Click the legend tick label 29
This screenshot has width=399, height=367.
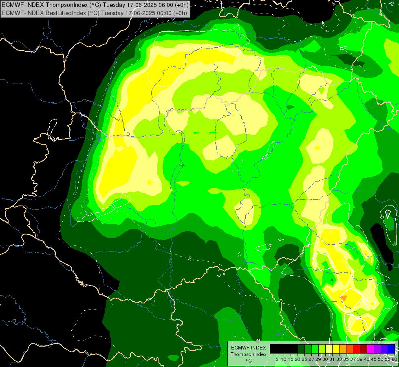318,359
